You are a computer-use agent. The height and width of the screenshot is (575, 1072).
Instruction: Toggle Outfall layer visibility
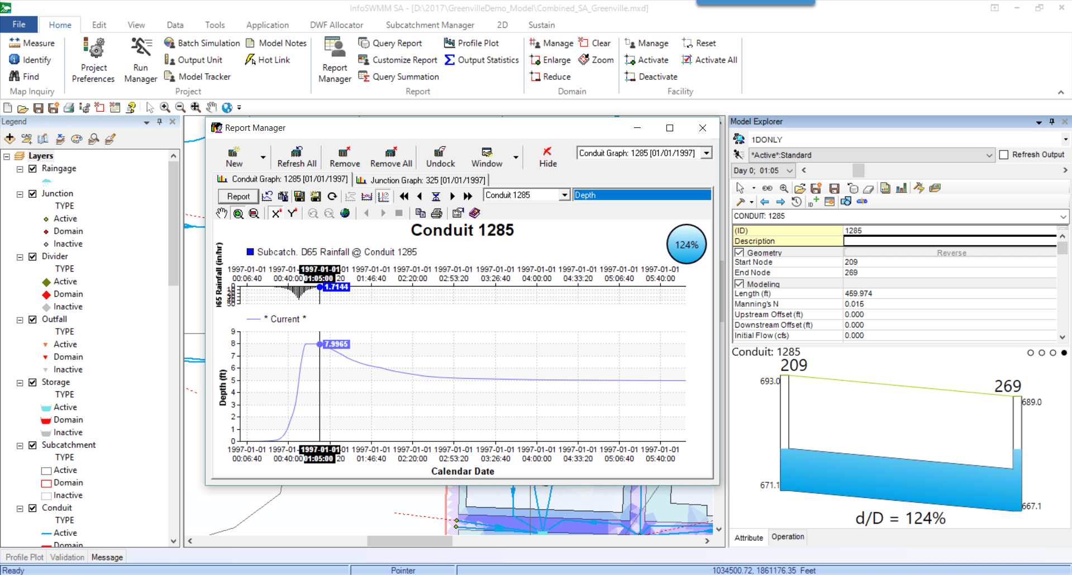click(33, 320)
